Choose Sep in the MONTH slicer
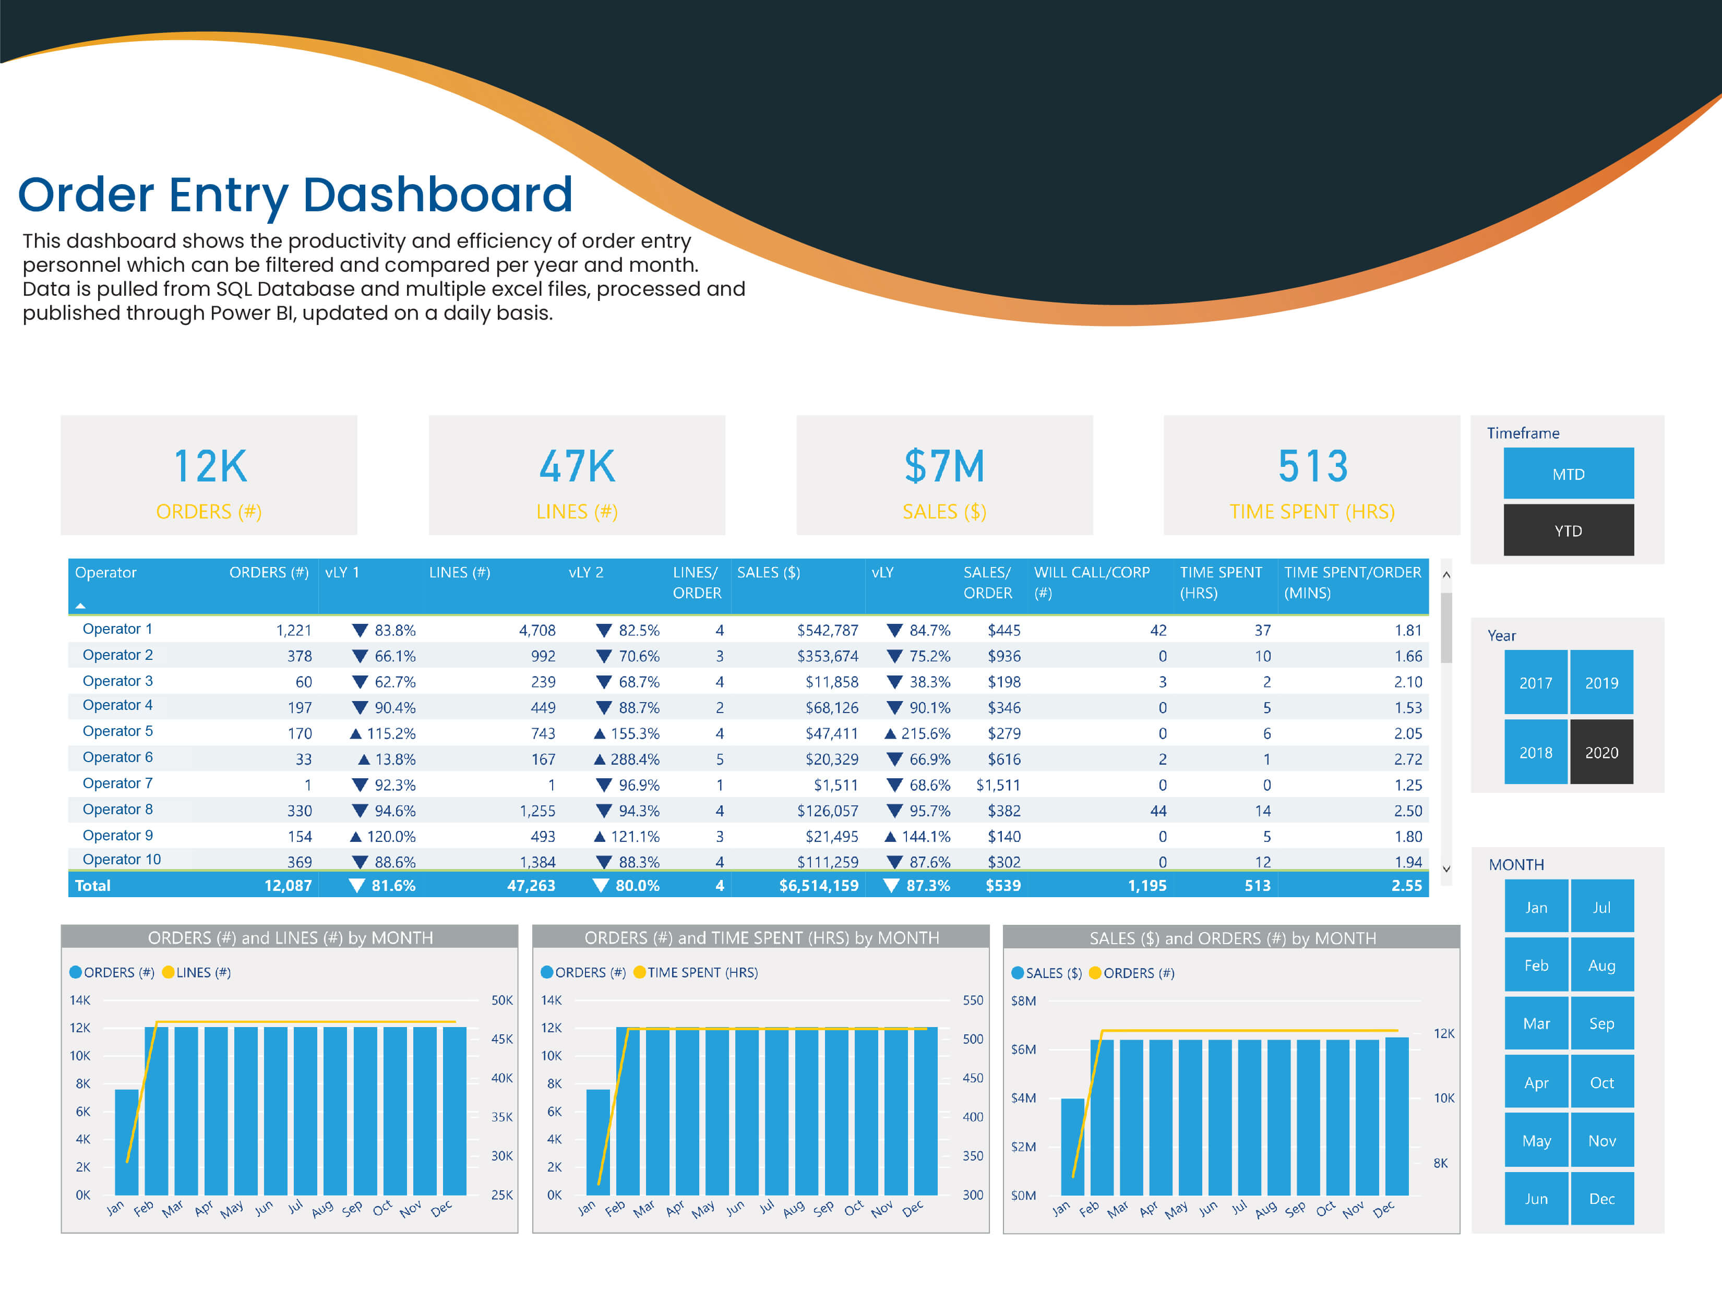Viewport: 1722px width, 1303px height. click(x=1601, y=1023)
